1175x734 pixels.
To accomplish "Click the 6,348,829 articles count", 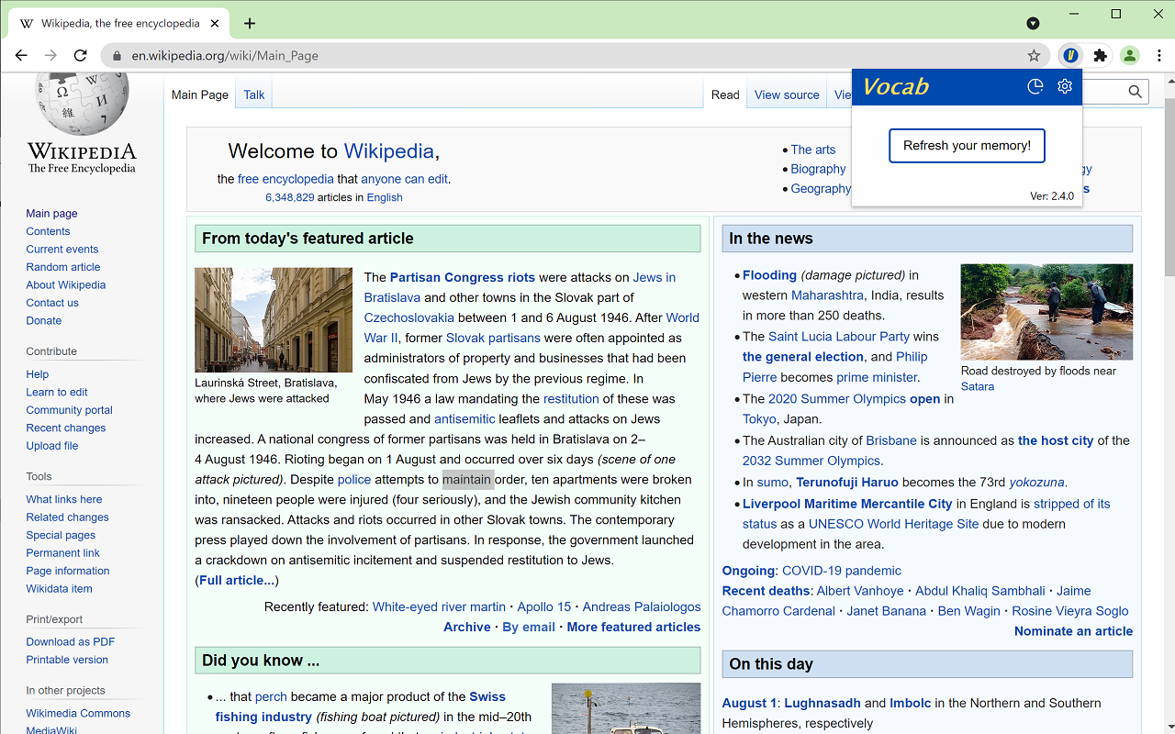I will [290, 197].
